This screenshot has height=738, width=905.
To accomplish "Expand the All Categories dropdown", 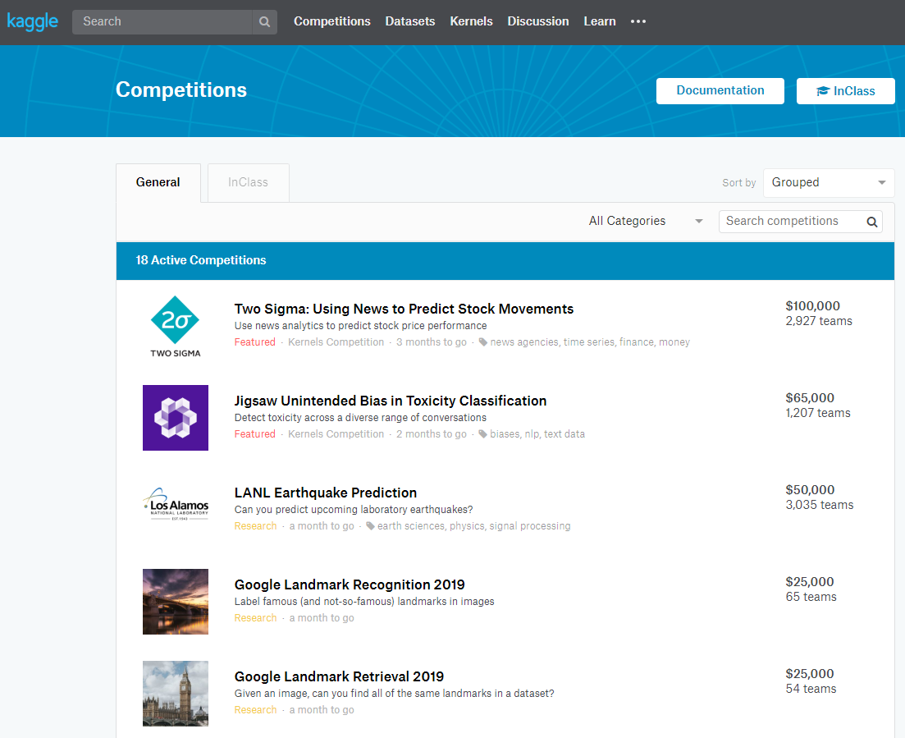I will 645,221.
